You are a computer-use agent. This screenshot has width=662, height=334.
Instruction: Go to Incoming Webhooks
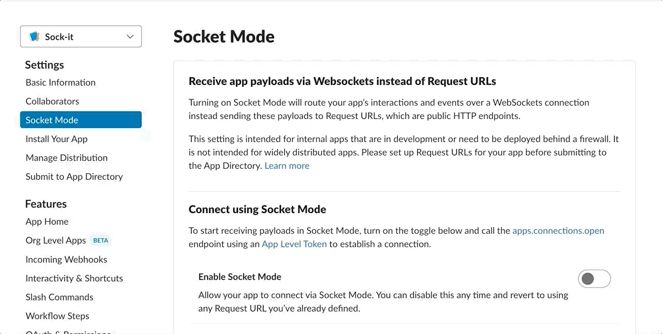click(66, 259)
